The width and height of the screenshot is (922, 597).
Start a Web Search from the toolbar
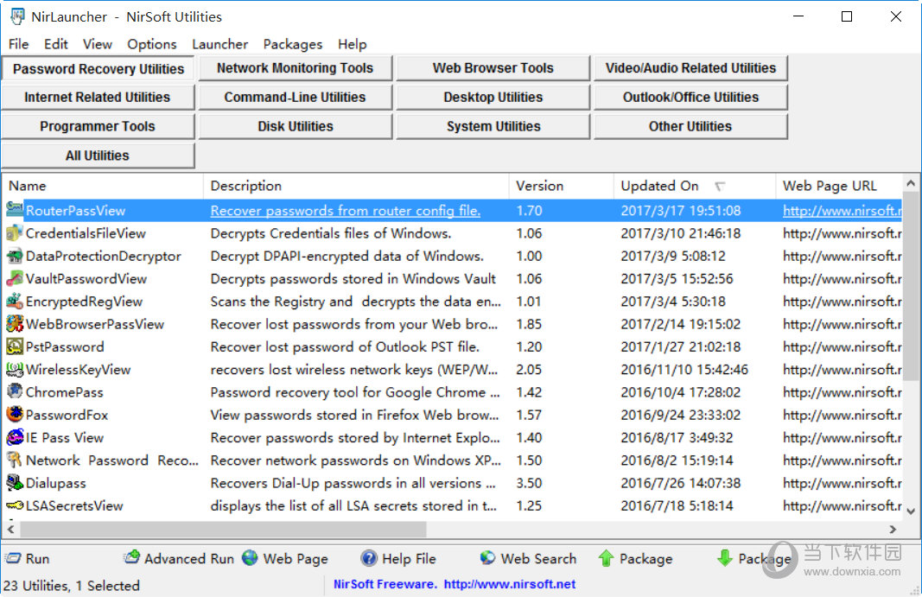point(528,558)
